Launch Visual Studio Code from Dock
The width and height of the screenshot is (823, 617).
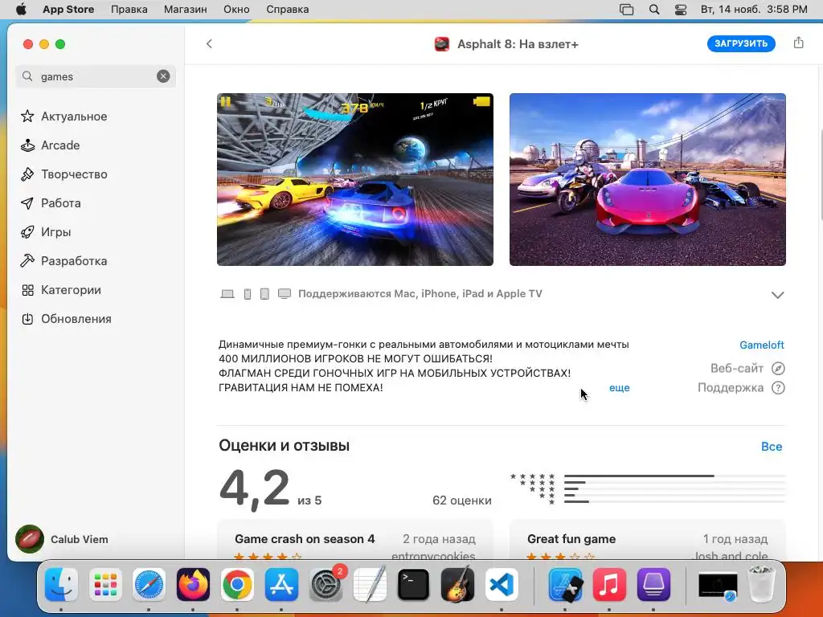502,585
